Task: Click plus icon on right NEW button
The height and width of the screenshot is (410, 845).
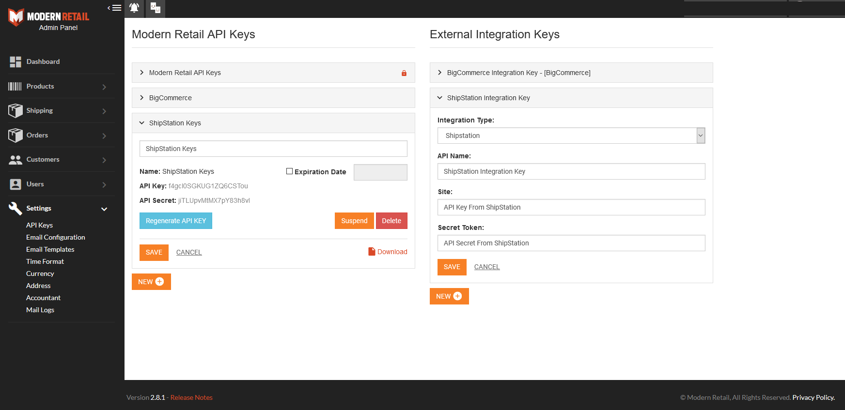Action: tap(457, 296)
